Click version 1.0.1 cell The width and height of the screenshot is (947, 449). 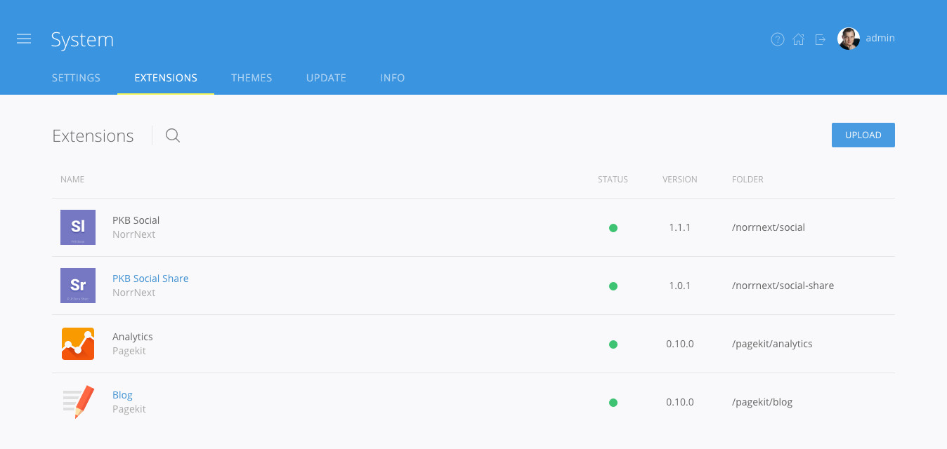[x=680, y=286]
